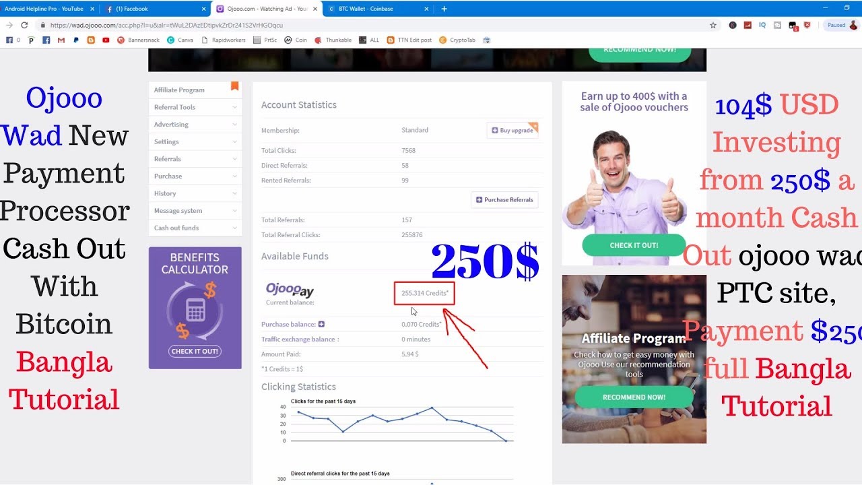862x485 pixels.
Task: Open the IQ browser extension
Action: pyautogui.click(x=762, y=25)
